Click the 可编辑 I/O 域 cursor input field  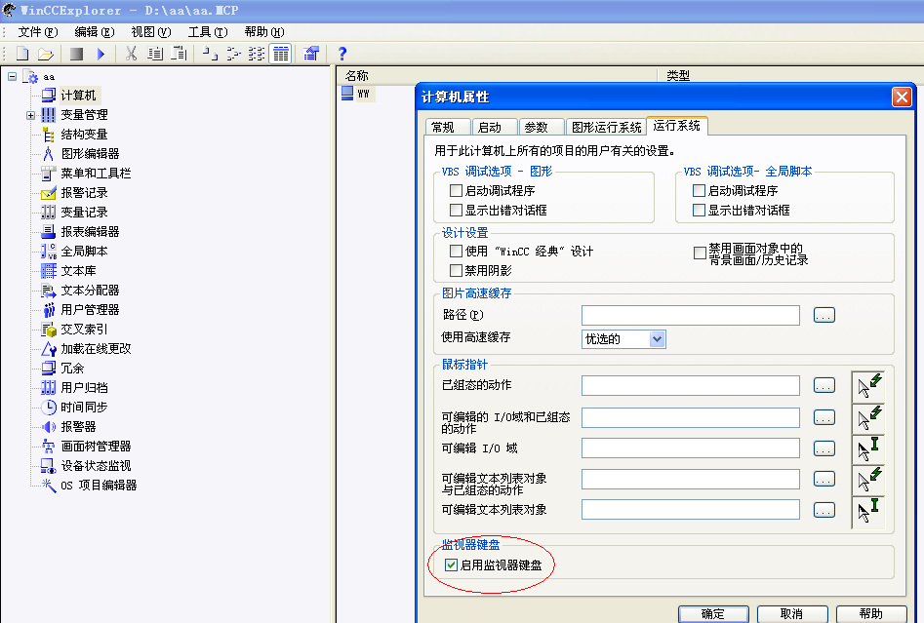pos(691,448)
